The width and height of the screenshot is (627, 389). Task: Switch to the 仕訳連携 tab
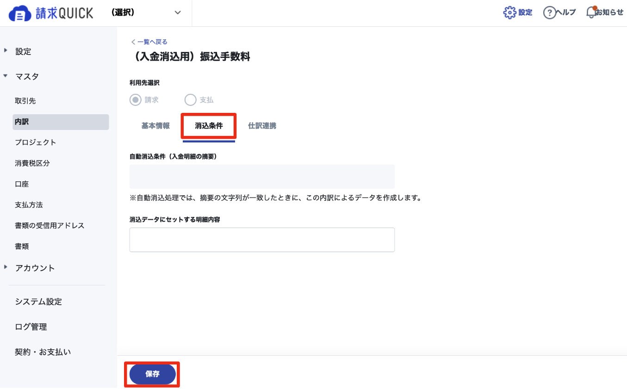(x=262, y=126)
